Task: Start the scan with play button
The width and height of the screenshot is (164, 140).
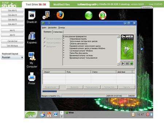Action: [x=122, y=63]
